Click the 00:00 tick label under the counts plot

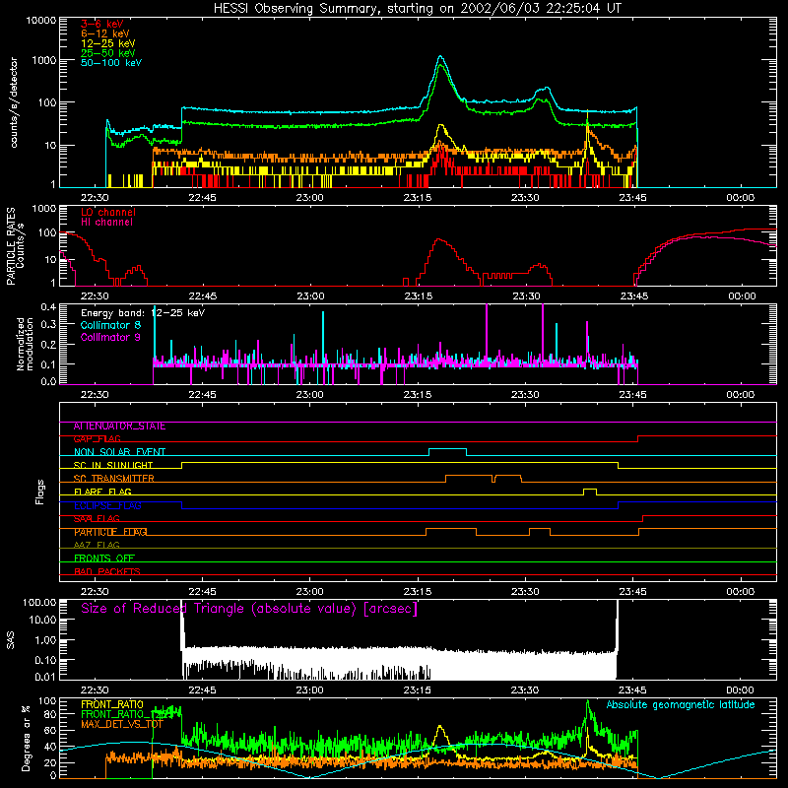point(741,198)
